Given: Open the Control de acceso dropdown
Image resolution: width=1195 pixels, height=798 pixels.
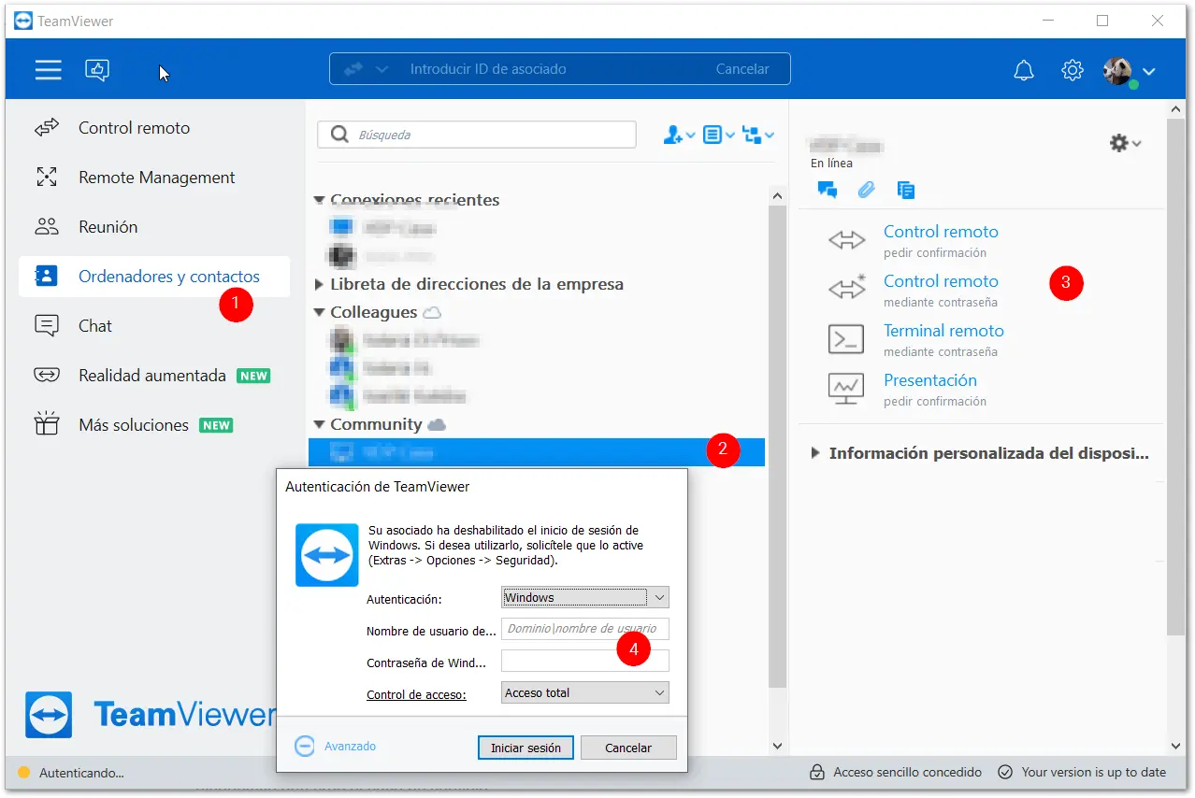Looking at the screenshot, I should 585,692.
